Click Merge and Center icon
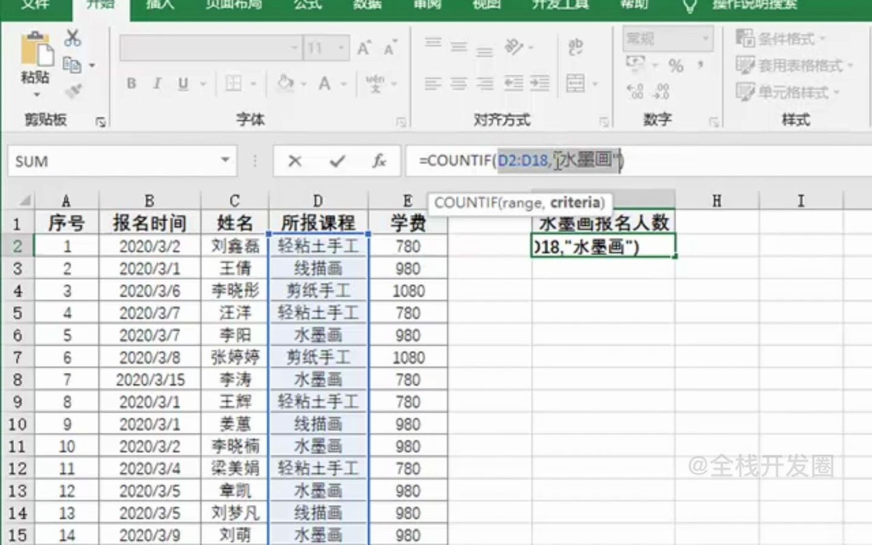The image size is (872, 545). coord(576,84)
